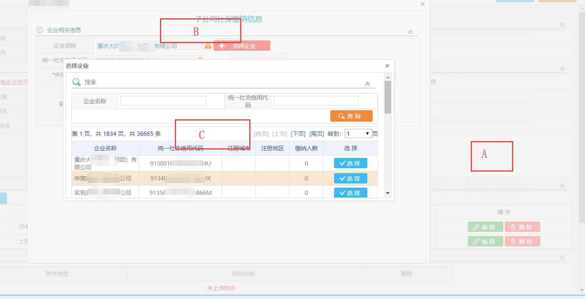The height and width of the screenshot is (299, 585).
Task: Click the 统一社会信用代码 search input field
Action: coord(316,101)
